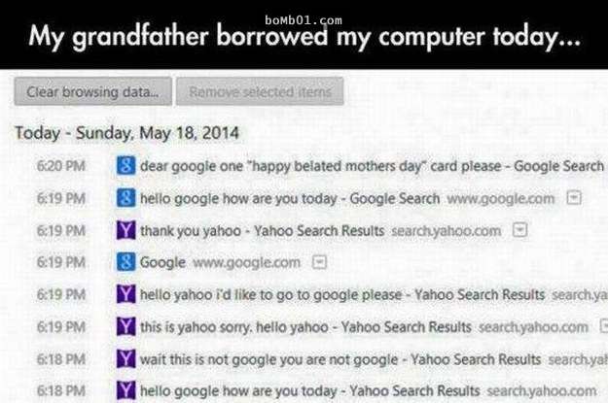Click favicon of the plain "Google" entry
The width and height of the screenshot is (608, 403).
(x=125, y=262)
